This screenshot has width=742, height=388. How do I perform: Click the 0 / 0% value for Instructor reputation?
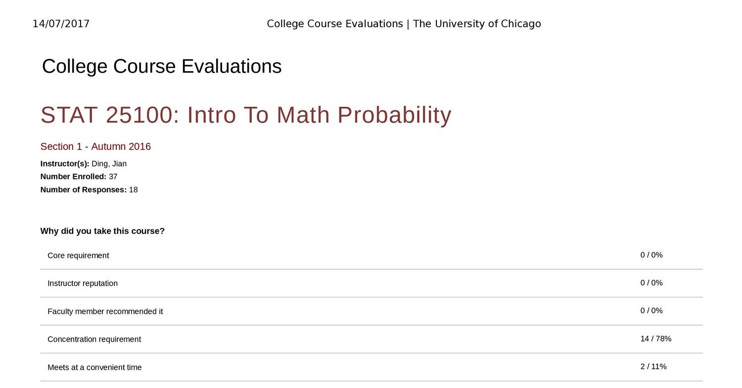651,283
